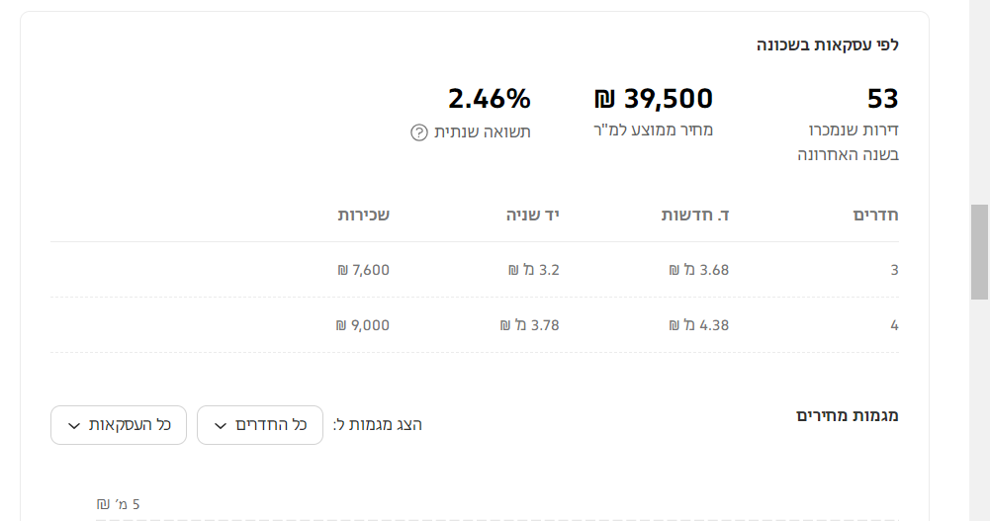Click the annual yield help question mark icon

418,132
